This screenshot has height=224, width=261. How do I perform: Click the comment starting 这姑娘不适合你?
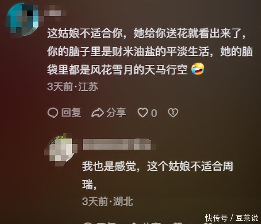coord(150,51)
